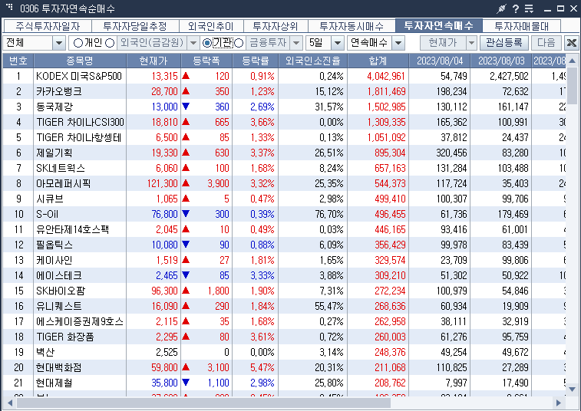
Task: Select the radio button for 외국인(금감원)
Action: [110, 43]
